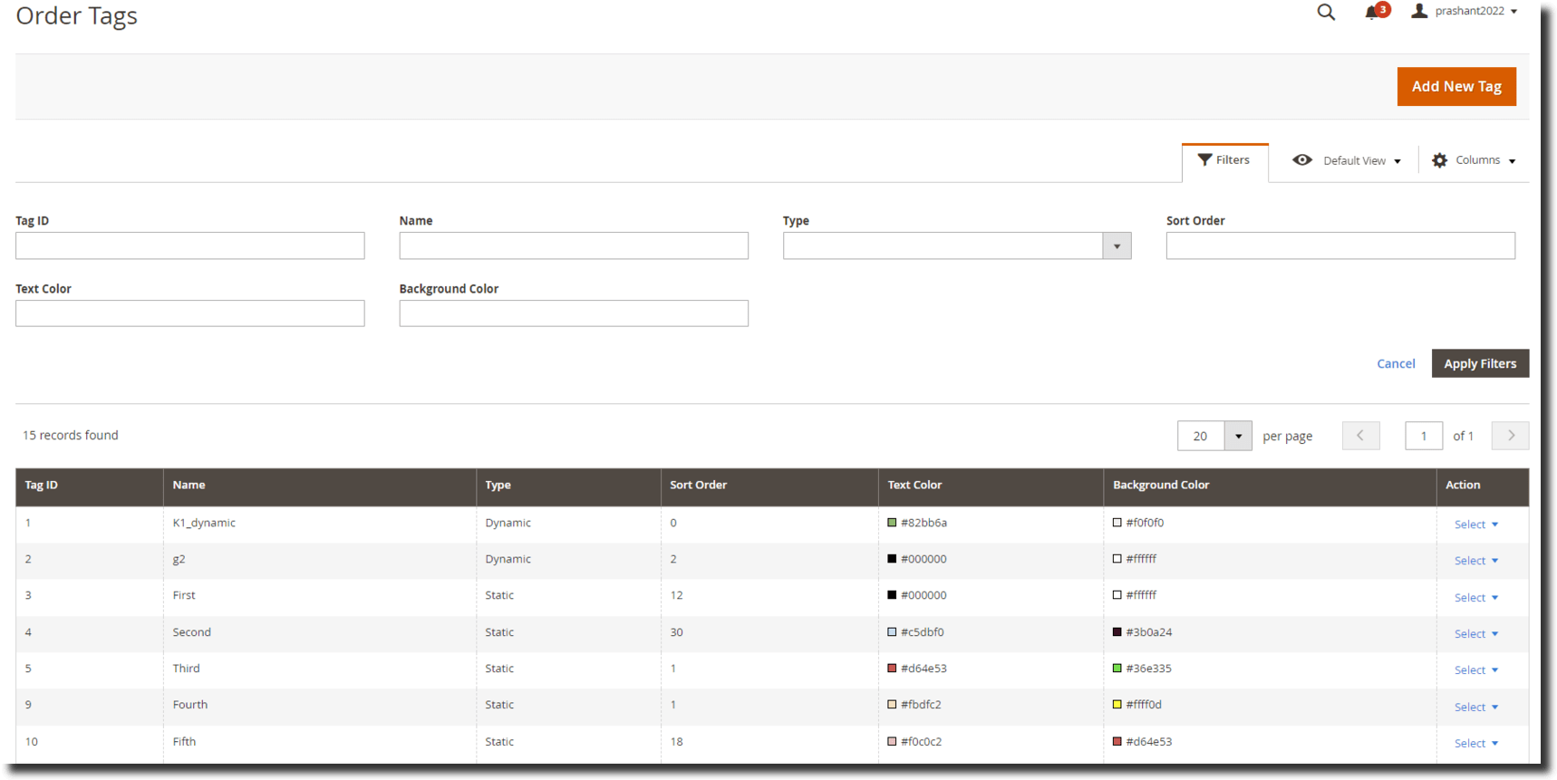Viewport: 1557px width, 780px height.
Task: Click the Columns gear icon
Action: click(1439, 160)
